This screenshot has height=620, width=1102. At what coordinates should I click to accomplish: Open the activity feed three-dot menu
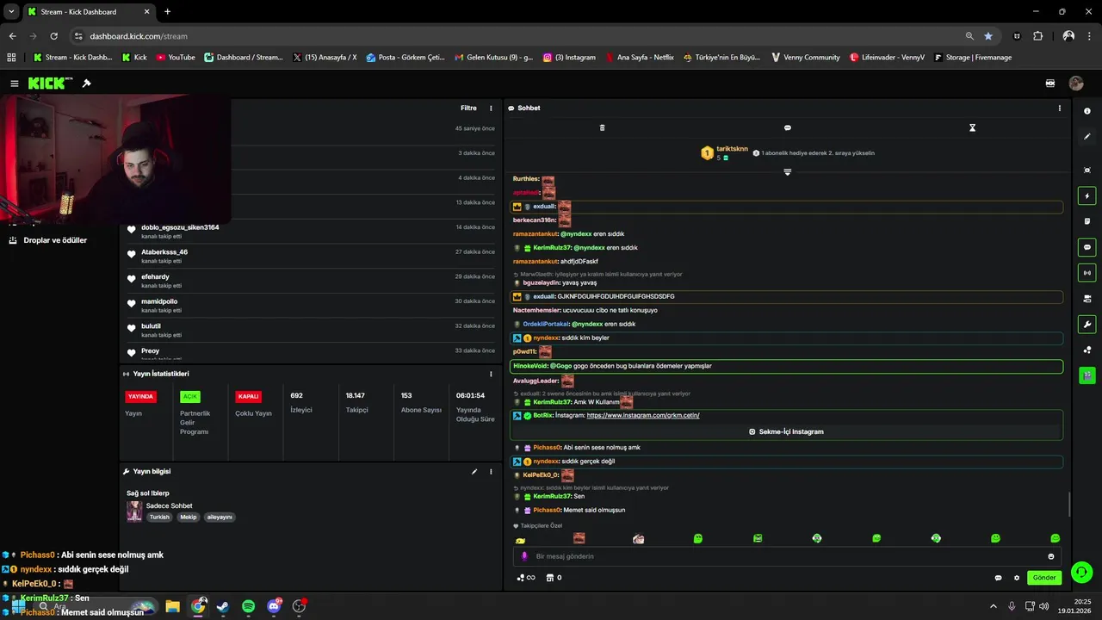tap(491, 108)
